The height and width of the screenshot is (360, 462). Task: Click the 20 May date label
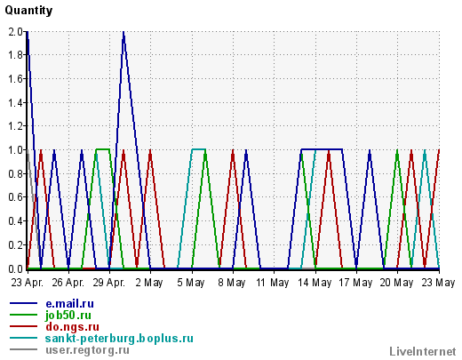click(396, 283)
